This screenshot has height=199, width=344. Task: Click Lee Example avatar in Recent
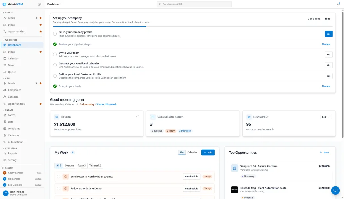pos(5,185)
